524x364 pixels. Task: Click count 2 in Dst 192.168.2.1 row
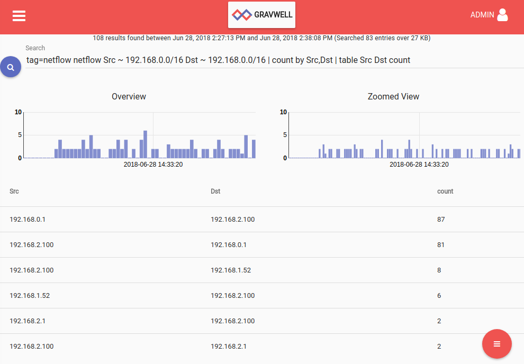[x=439, y=347]
